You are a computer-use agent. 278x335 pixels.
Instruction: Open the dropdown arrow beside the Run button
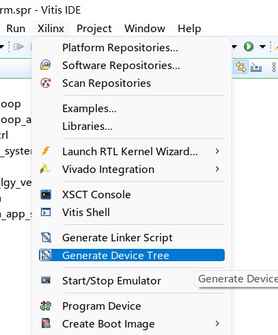click(262, 46)
